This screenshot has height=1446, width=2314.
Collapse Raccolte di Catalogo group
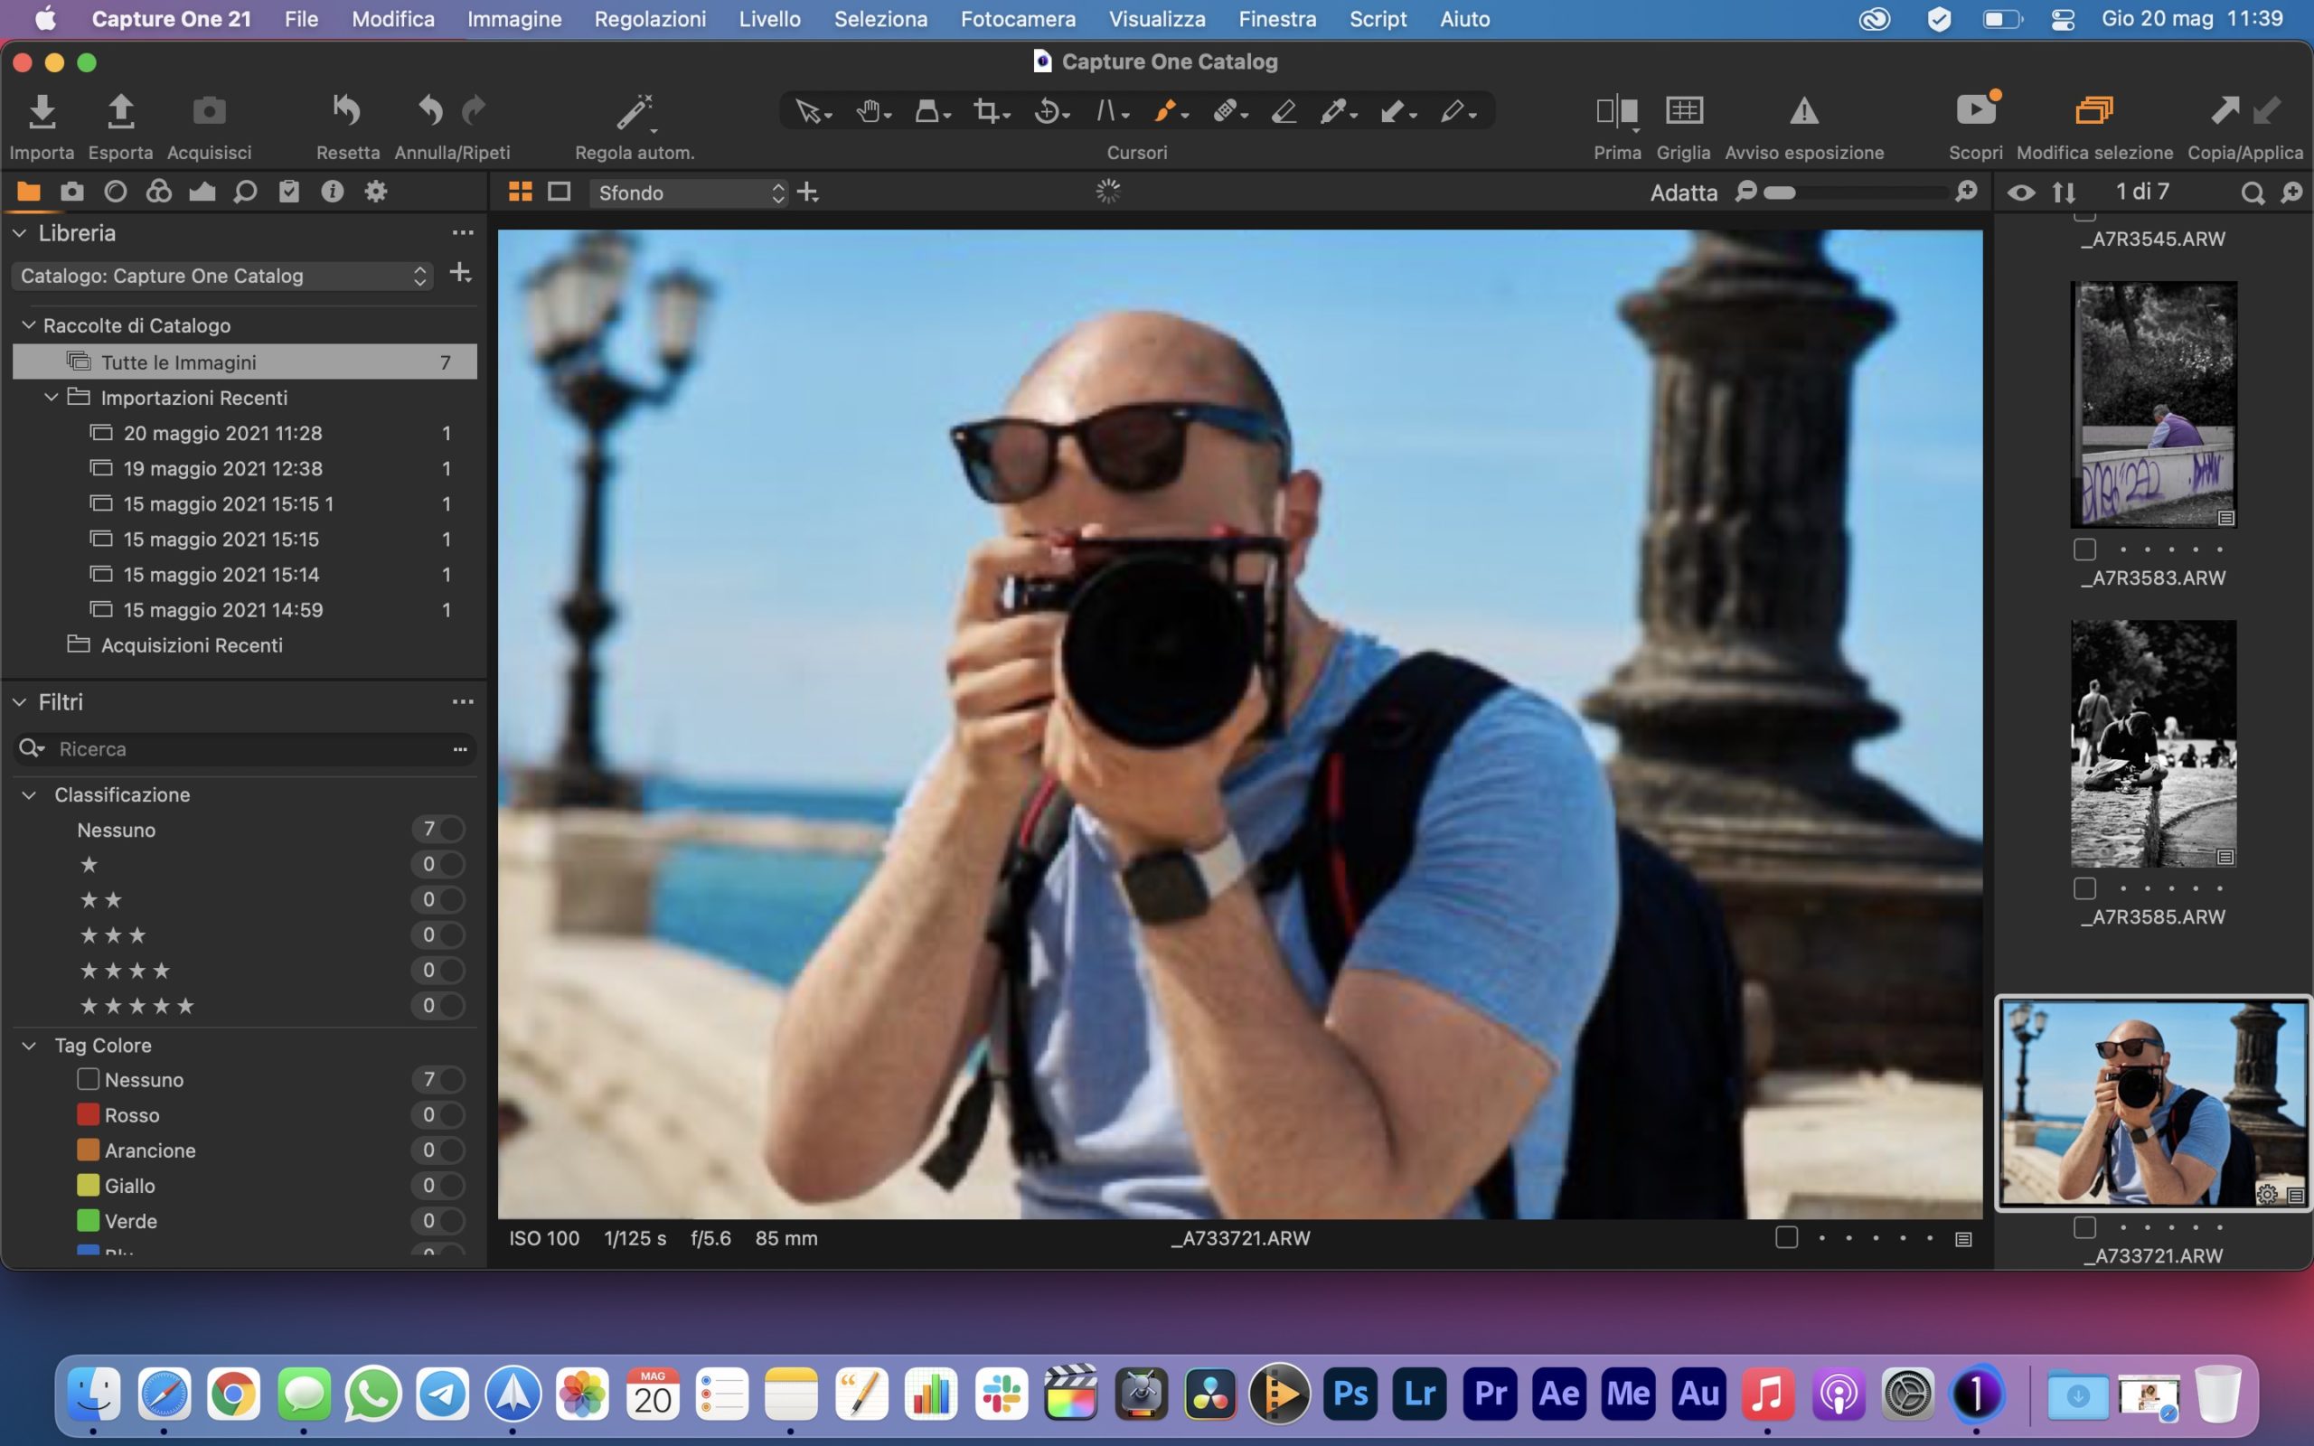point(29,325)
